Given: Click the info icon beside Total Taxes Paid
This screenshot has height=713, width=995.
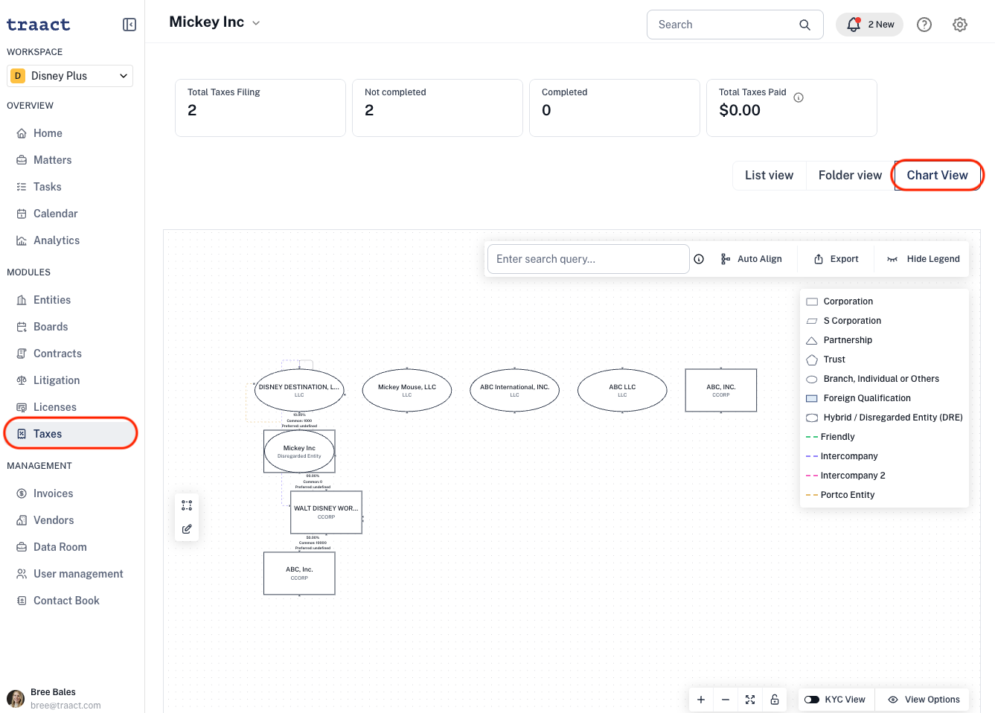Looking at the screenshot, I should pos(799,97).
